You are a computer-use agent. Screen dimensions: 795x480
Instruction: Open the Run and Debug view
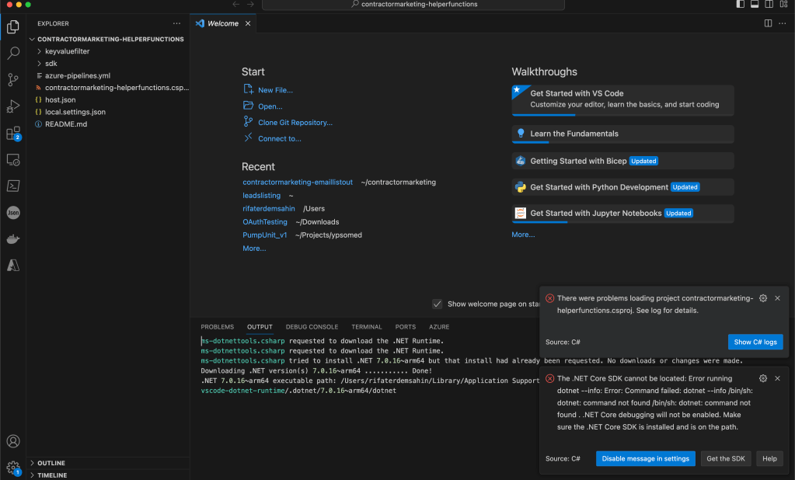pyautogui.click(x=13, y=106)
